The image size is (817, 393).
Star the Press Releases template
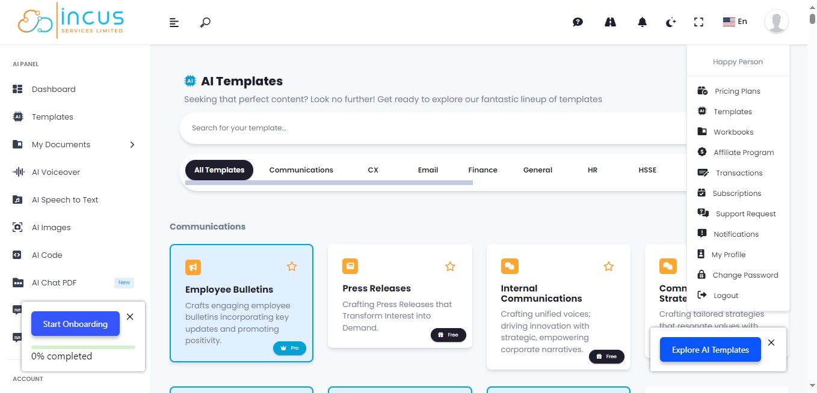(x=450, y=266)
